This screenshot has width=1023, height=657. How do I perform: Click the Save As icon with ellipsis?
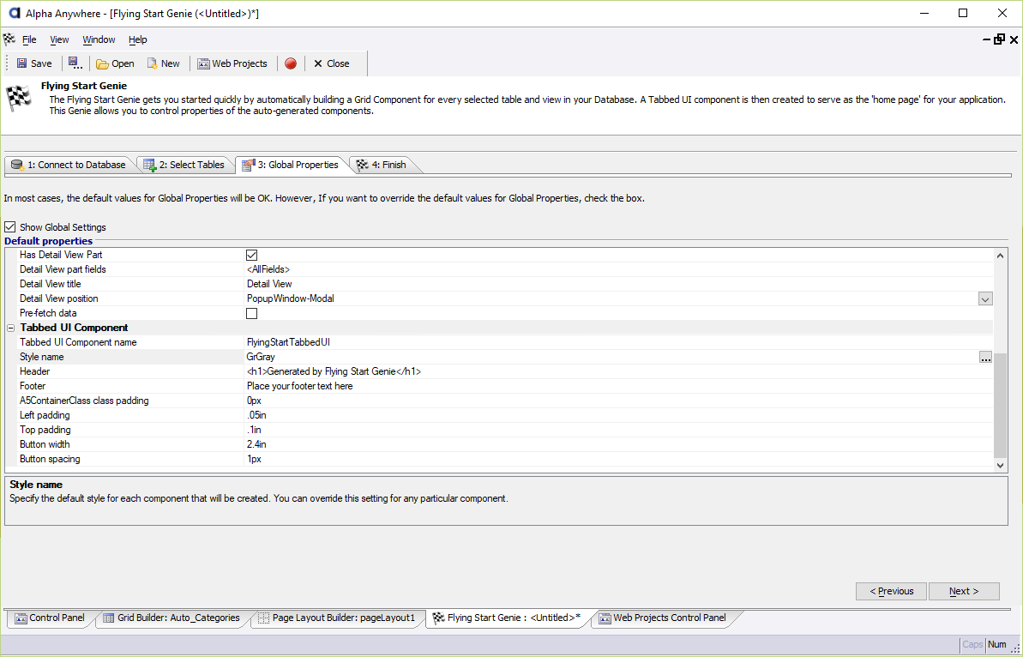pos(75,63)
